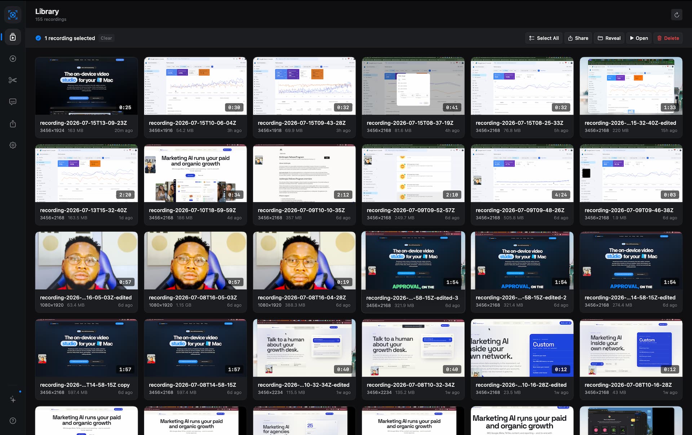The height and width of the screenshot is (435, 692).
Task: Select thumbnail of recording-2026-07-15T10-06-04Z
Action: point(195,86)
